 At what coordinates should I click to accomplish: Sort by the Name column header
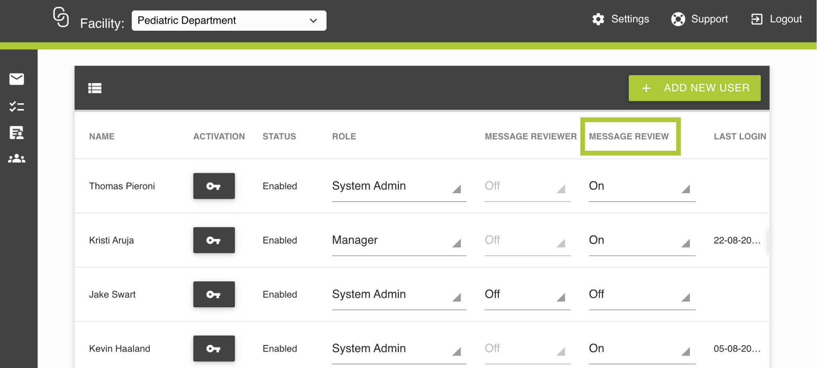pyautogui.click(x=102, y=137)
